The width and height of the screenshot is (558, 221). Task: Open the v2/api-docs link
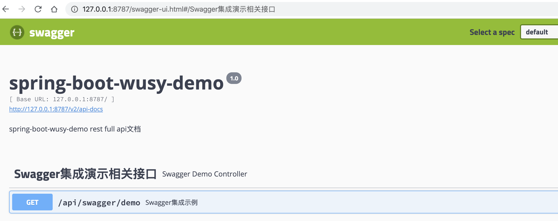56,109
